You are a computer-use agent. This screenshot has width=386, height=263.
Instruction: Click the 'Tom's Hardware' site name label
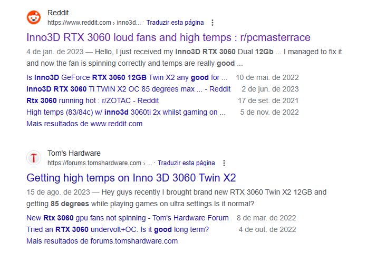(74, 153)
